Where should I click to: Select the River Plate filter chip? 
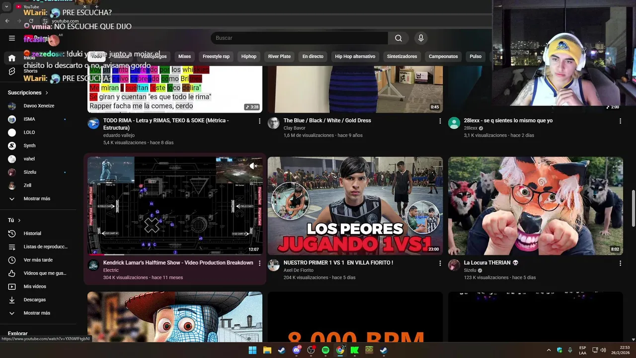[x=279, y=57]
